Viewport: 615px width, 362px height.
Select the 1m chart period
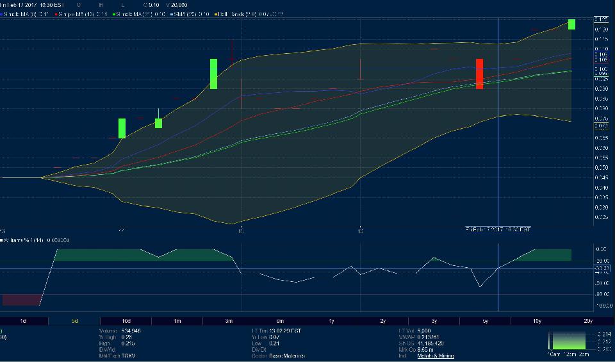(x=177, y=320)
